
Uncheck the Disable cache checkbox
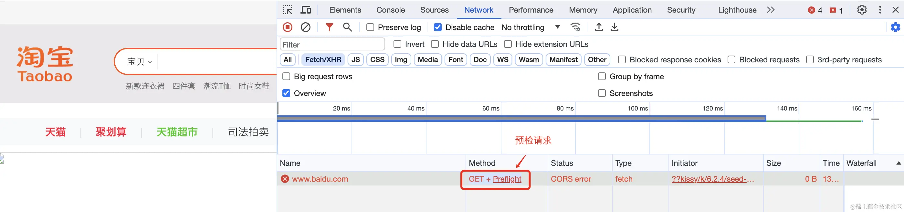[x=437, y=27]
